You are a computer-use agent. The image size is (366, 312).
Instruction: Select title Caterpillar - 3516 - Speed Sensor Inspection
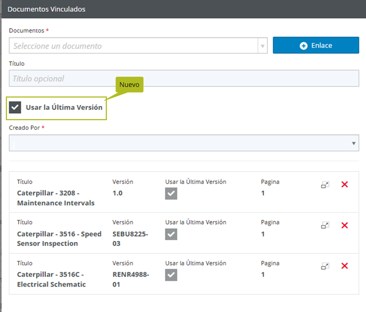tap(59, 239)
